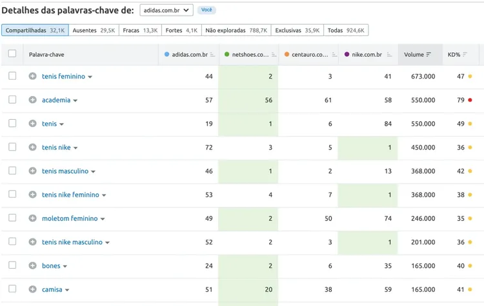484x306 pixels.
Task: Check the tenis feminino row checkbox
Action: pos(12,76)
